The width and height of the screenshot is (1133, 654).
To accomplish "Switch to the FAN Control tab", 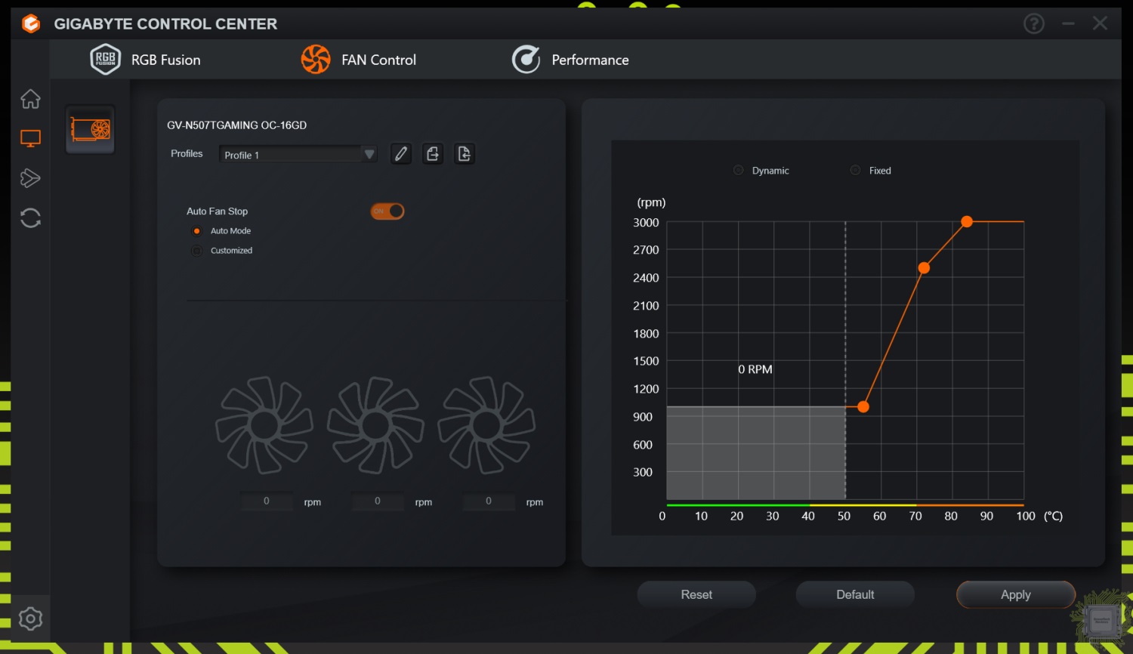I will point(359,60).
